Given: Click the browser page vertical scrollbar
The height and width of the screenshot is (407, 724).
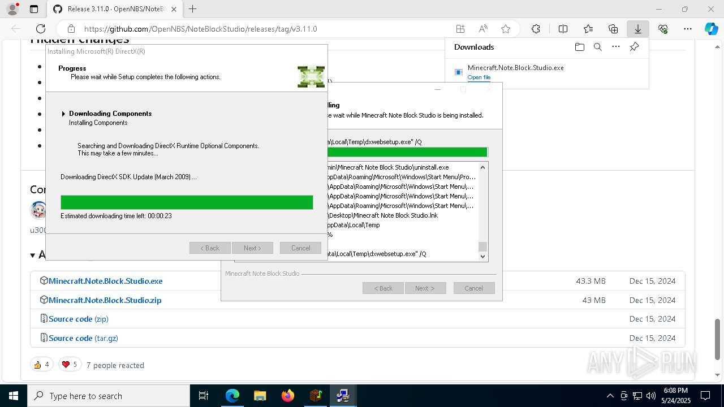Looking at the screenshot, I should pos(718,339).
